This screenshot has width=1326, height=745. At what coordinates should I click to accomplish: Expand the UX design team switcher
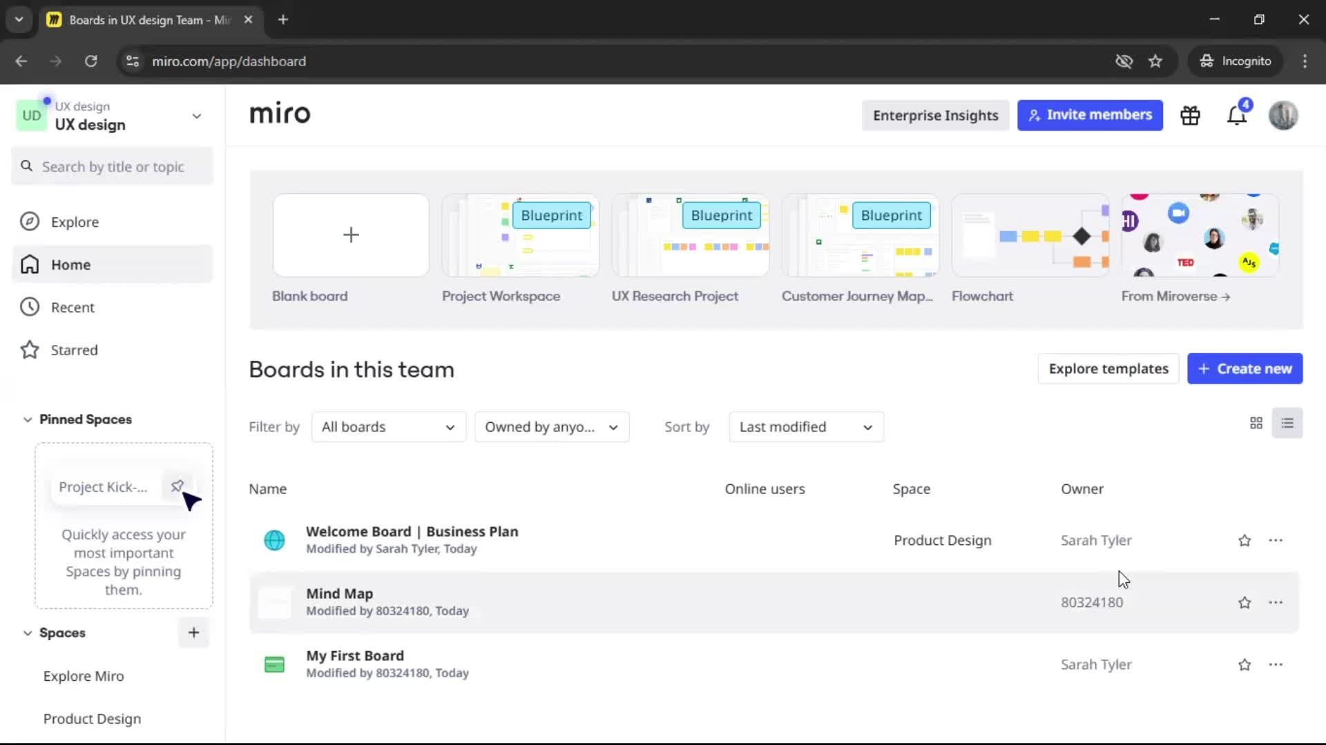[x=197, y=116]
